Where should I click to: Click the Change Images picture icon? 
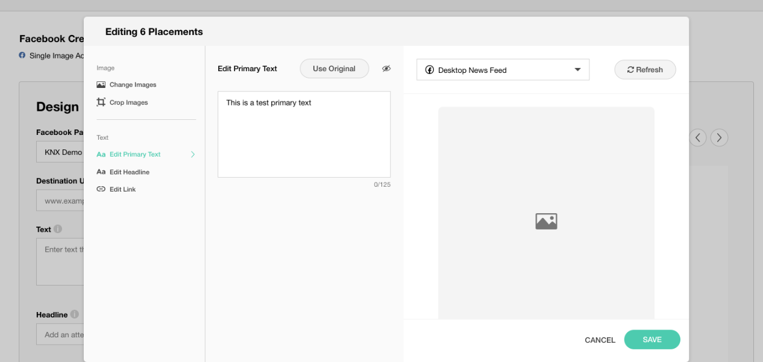pos(101,85)
